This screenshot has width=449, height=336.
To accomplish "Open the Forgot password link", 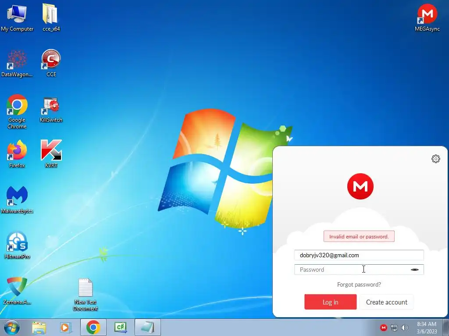I will click(359, 284).
